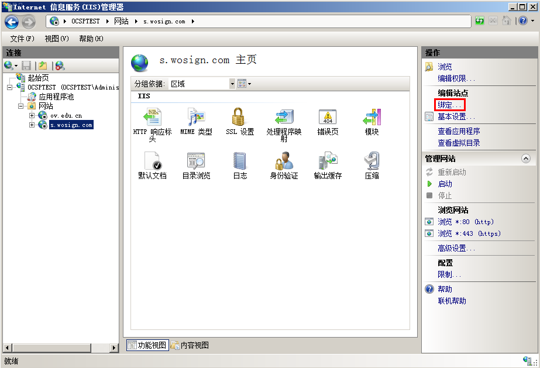540x368 pixels.
Task: Click the 绑定... link
Action: [449, 105]
